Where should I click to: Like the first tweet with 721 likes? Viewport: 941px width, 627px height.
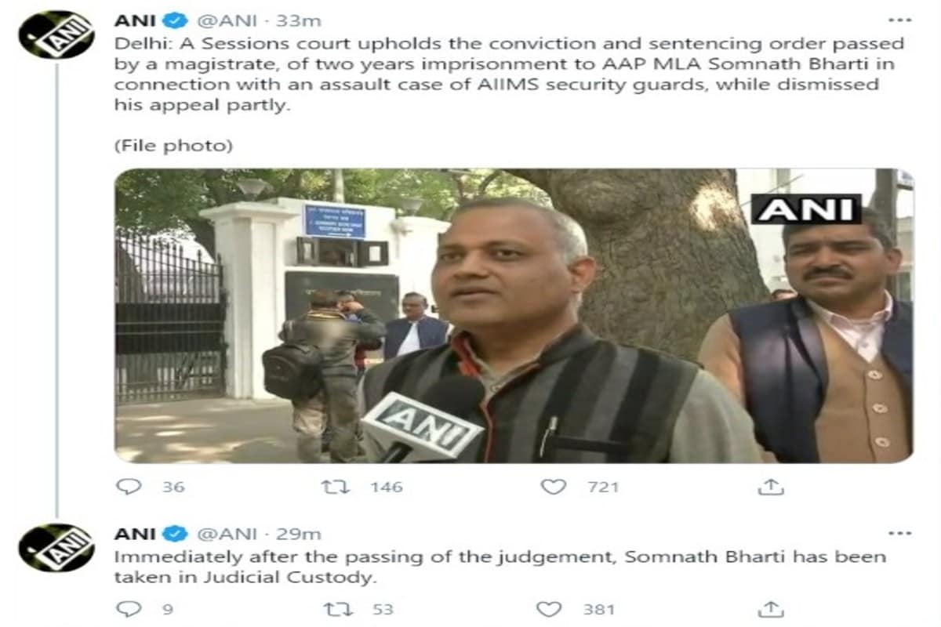tap(554, 486)
